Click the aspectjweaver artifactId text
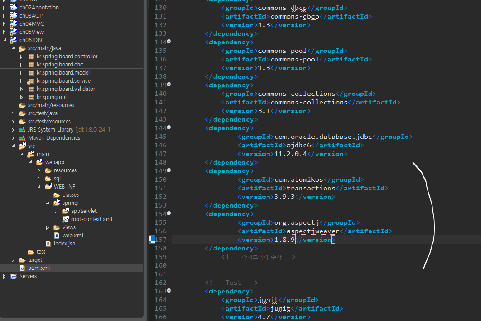This screenshot has width=481, height=321. pos(313,231)
